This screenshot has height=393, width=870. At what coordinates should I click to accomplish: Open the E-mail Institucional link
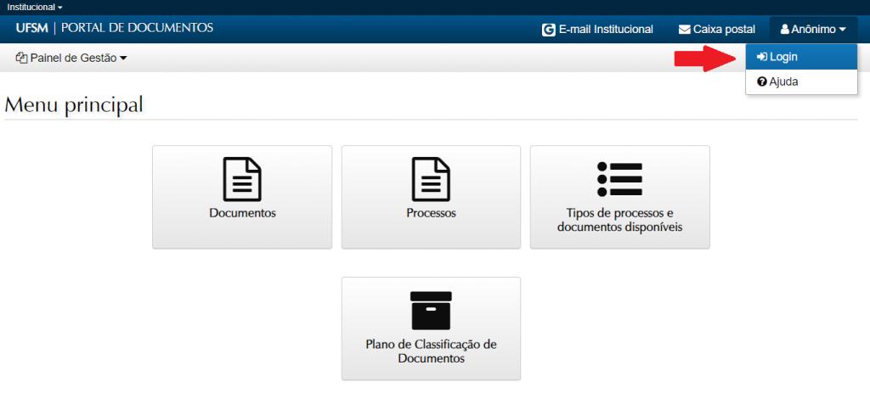point(606,30)
